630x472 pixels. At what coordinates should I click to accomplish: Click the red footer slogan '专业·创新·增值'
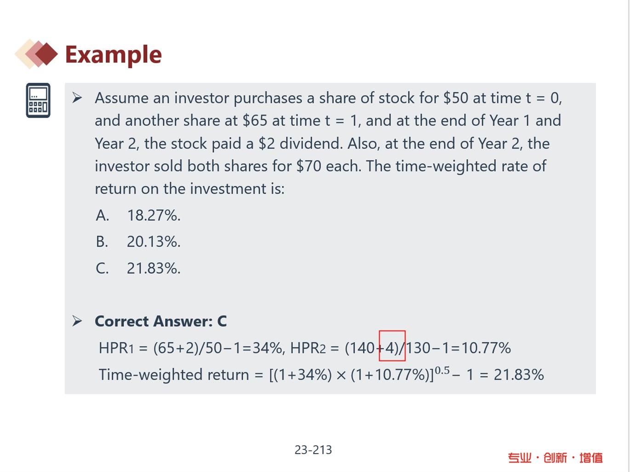pos(555,457)
